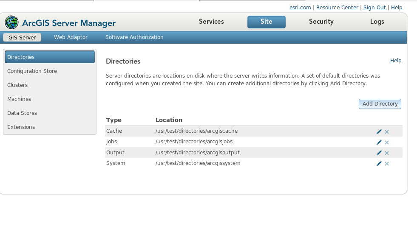Follow the esri.com link
417x226 pixels.
point(300,8)
